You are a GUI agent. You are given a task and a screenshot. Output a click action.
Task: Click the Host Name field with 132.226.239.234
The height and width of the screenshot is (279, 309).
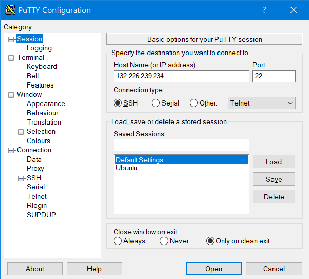[x=181, y=76]
